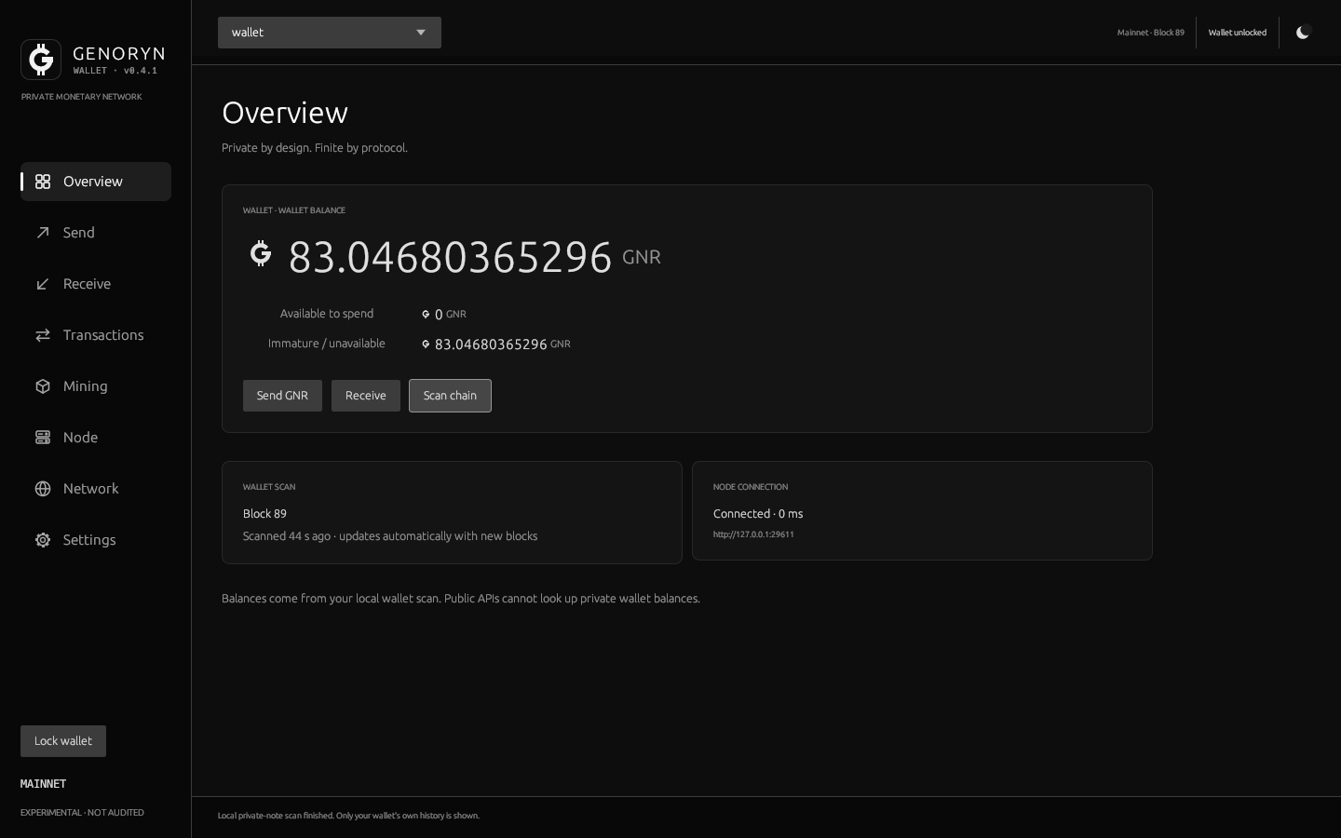Navigate to the Mining section
Screen dimensions: 1341x838
[96, 386]
